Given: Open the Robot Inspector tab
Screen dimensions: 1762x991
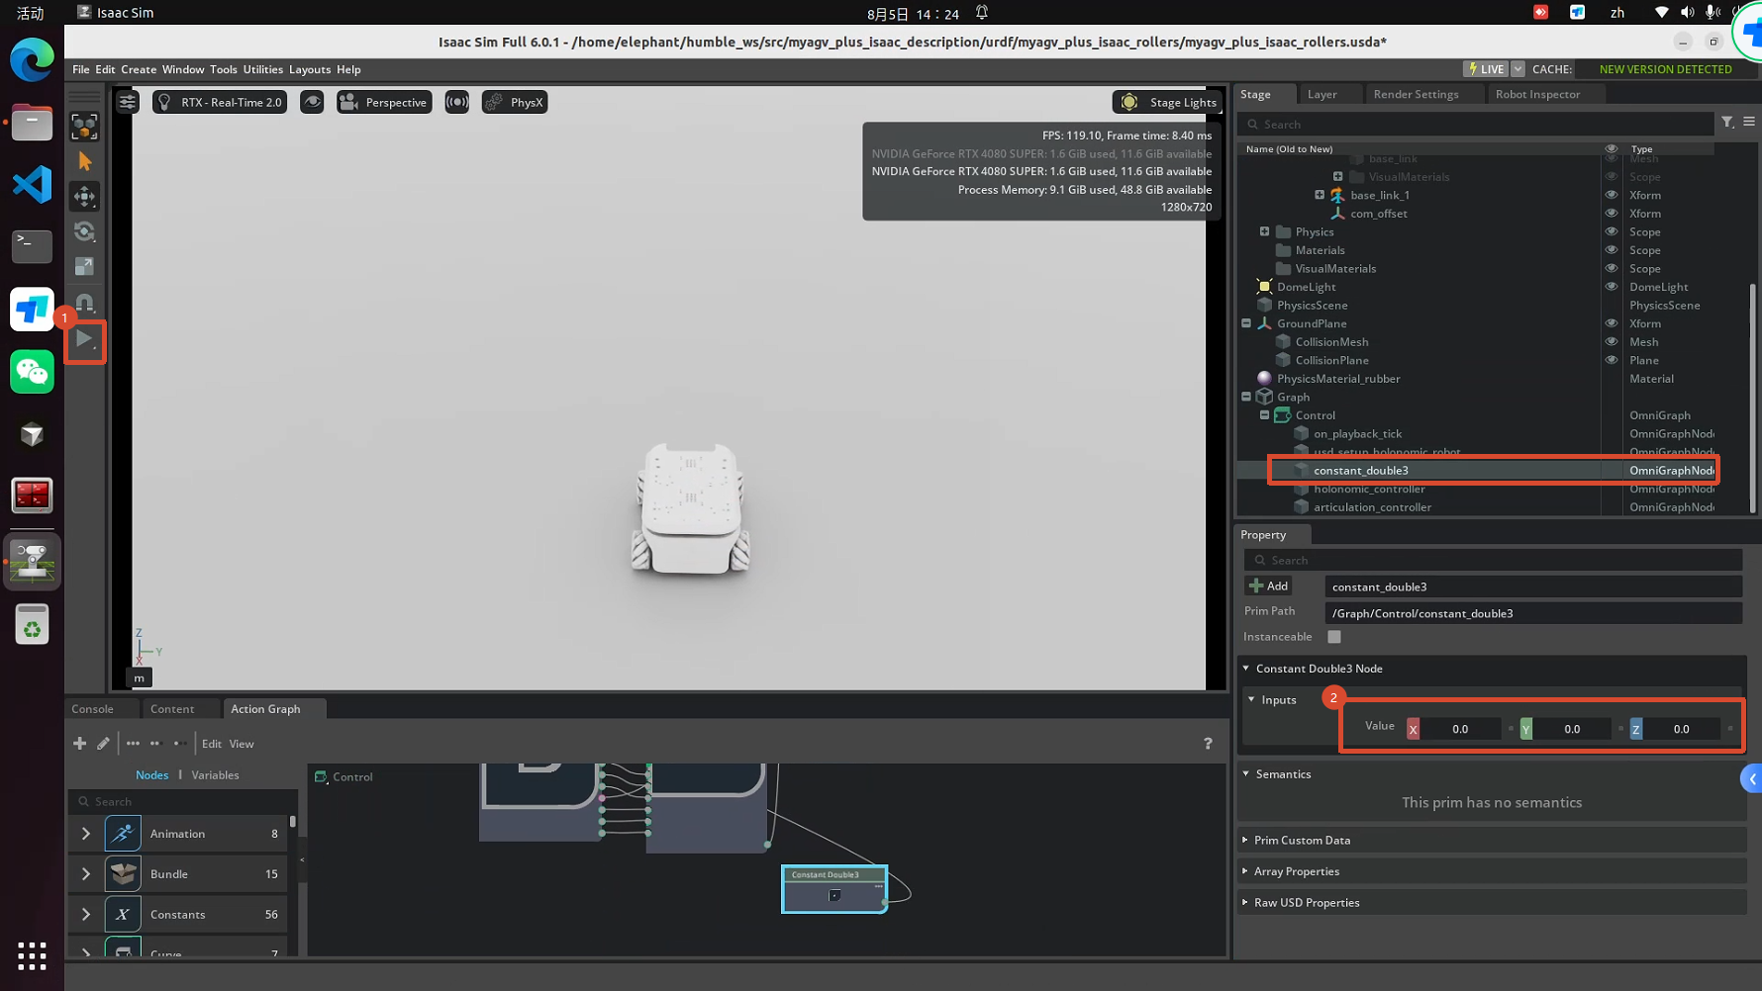Looking at the screenshot, I should 1537,94.
